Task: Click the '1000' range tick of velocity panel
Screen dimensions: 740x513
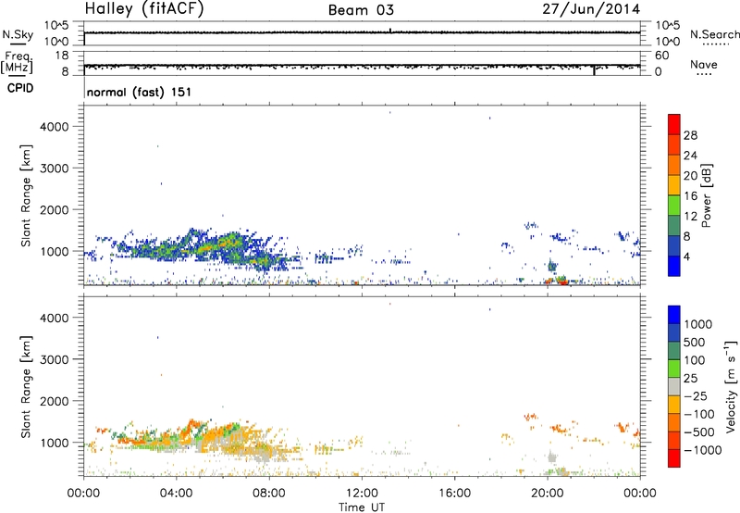Action: [x=54, y=444]
